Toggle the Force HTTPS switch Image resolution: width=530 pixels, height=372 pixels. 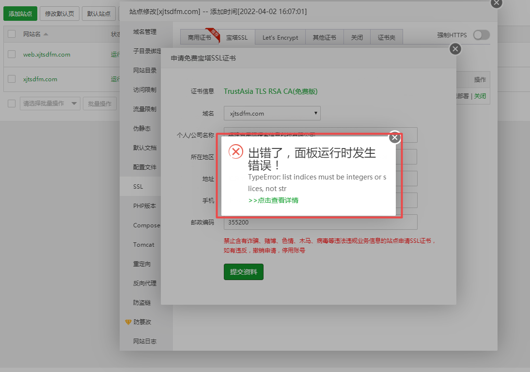point(482,35)
